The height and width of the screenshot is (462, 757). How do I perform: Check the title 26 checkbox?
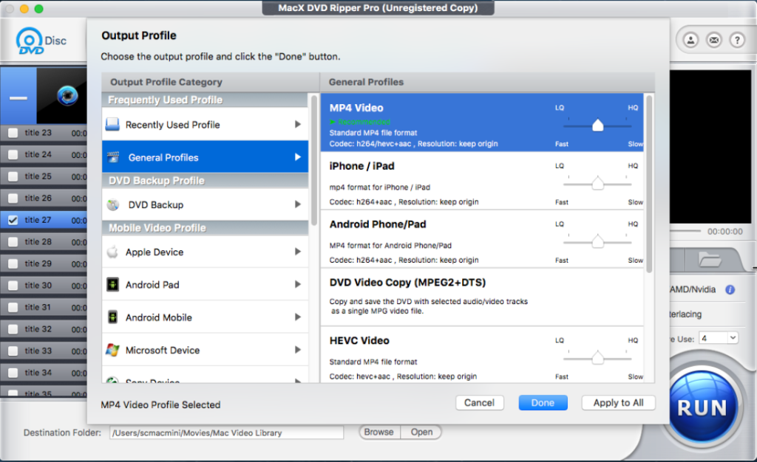click(x=13, y=199)
